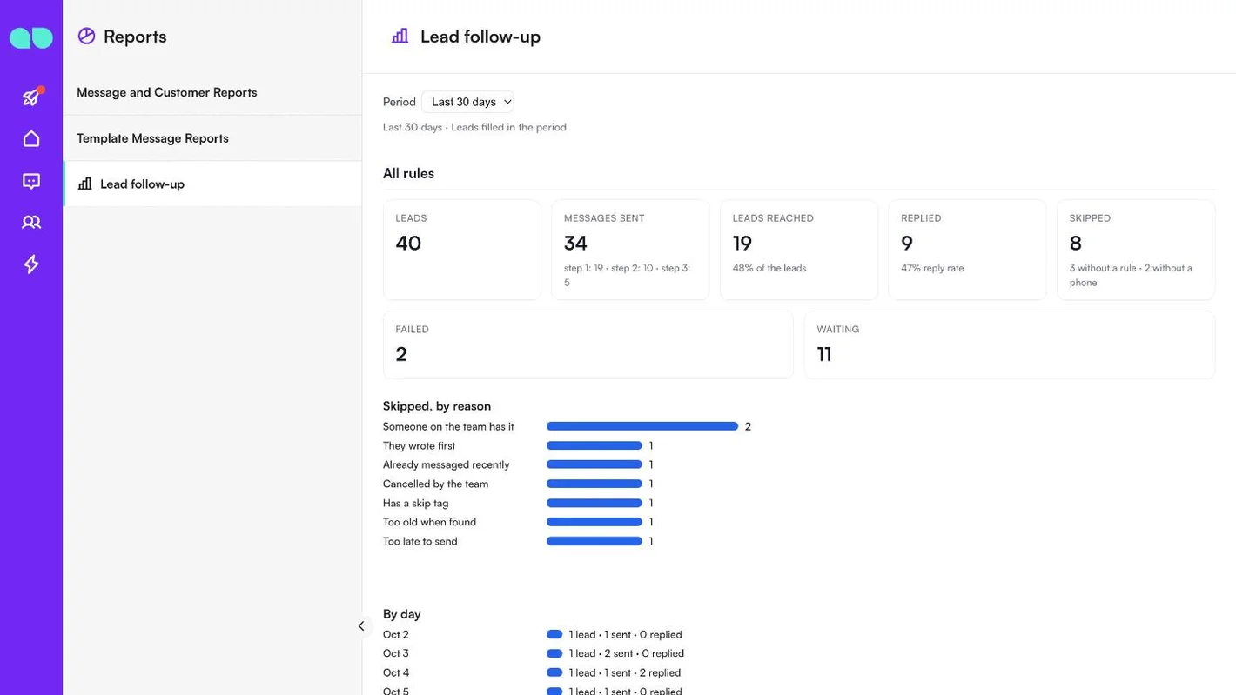The width and height of the screenshot is (1236, 695).
Task: Click the Leads card showing 40
Action: (x=462, y=250)
